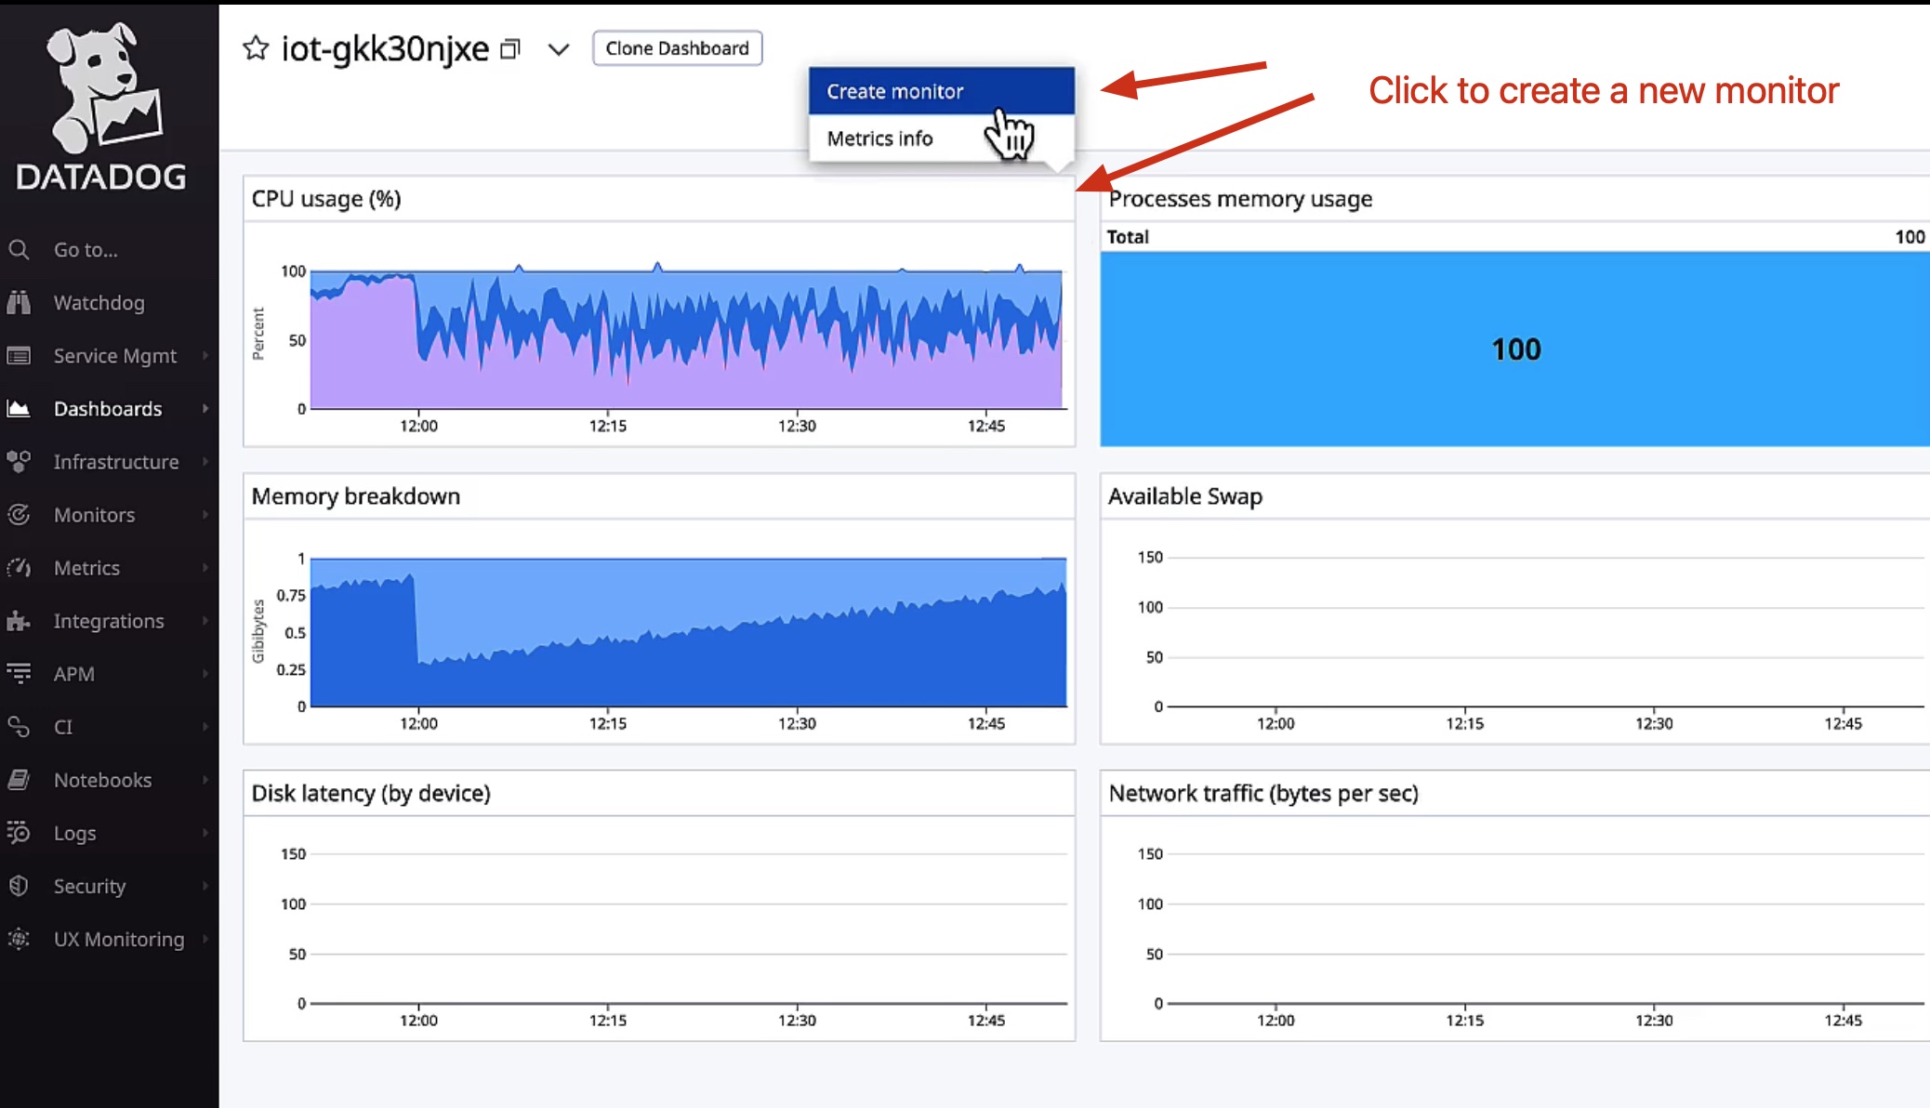Expand the Dashboards submenu arrow
Screen dimensions: 1930x1108
tap(205, 409)
